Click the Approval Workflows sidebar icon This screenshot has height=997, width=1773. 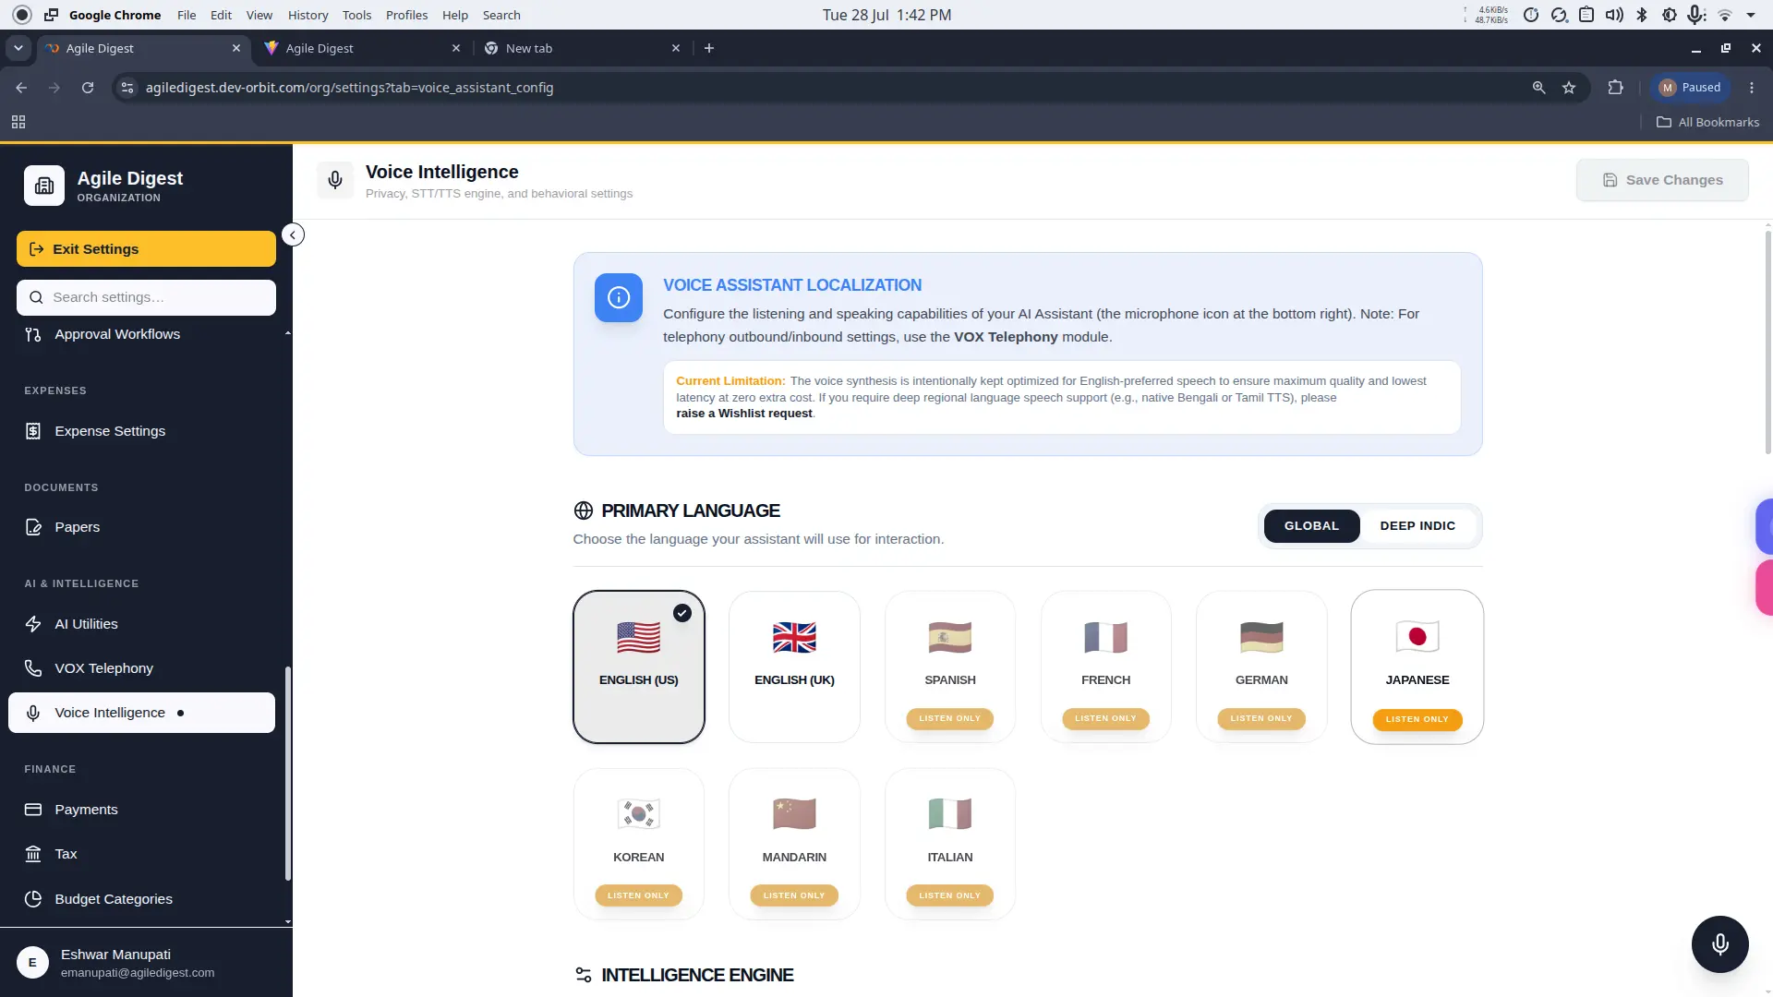[33, 334]
